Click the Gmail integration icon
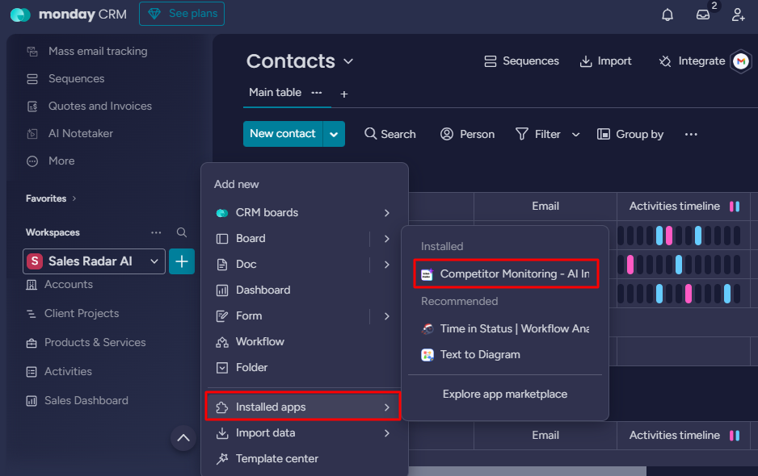Screen dimensions: 758x476 pos(740,61)
